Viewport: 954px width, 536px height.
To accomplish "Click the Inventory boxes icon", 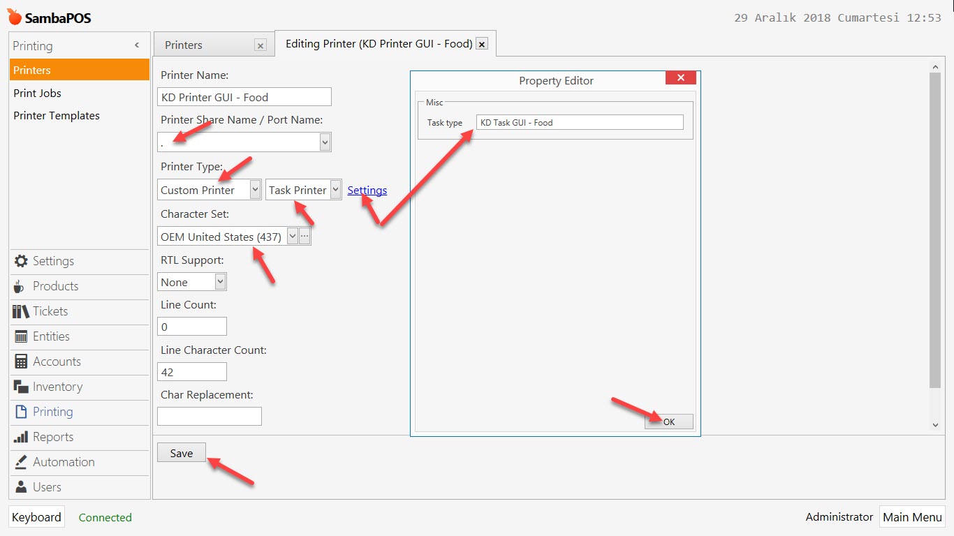I will click(21, 387).
